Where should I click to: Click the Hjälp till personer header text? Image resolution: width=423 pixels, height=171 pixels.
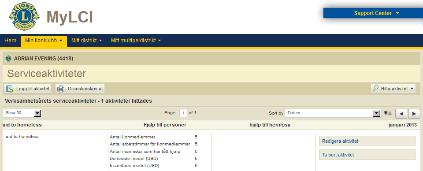pyautogui.click(x=165, y=125)
